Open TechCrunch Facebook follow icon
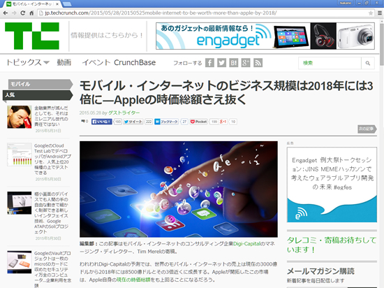The image size is (384, 288). click(209, 63)
